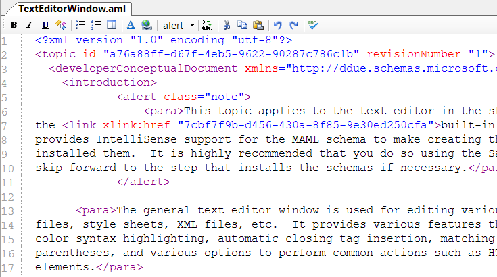This screenshot has height=277, width=497.
Task: Click the word IntelliSense on line 8
Action: coord(137,139)
